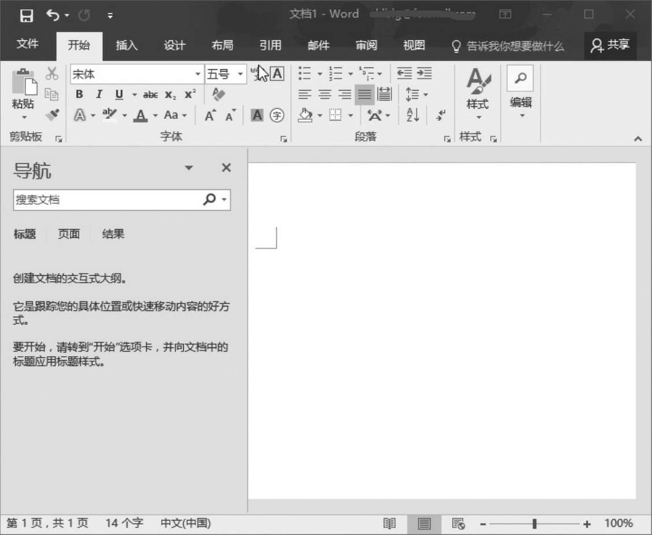Switch to Read Mode view in status bar

390,523
